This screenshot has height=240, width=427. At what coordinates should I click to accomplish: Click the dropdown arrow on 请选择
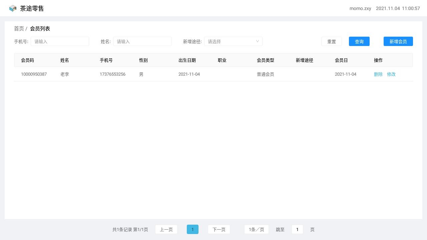[257, 41]
